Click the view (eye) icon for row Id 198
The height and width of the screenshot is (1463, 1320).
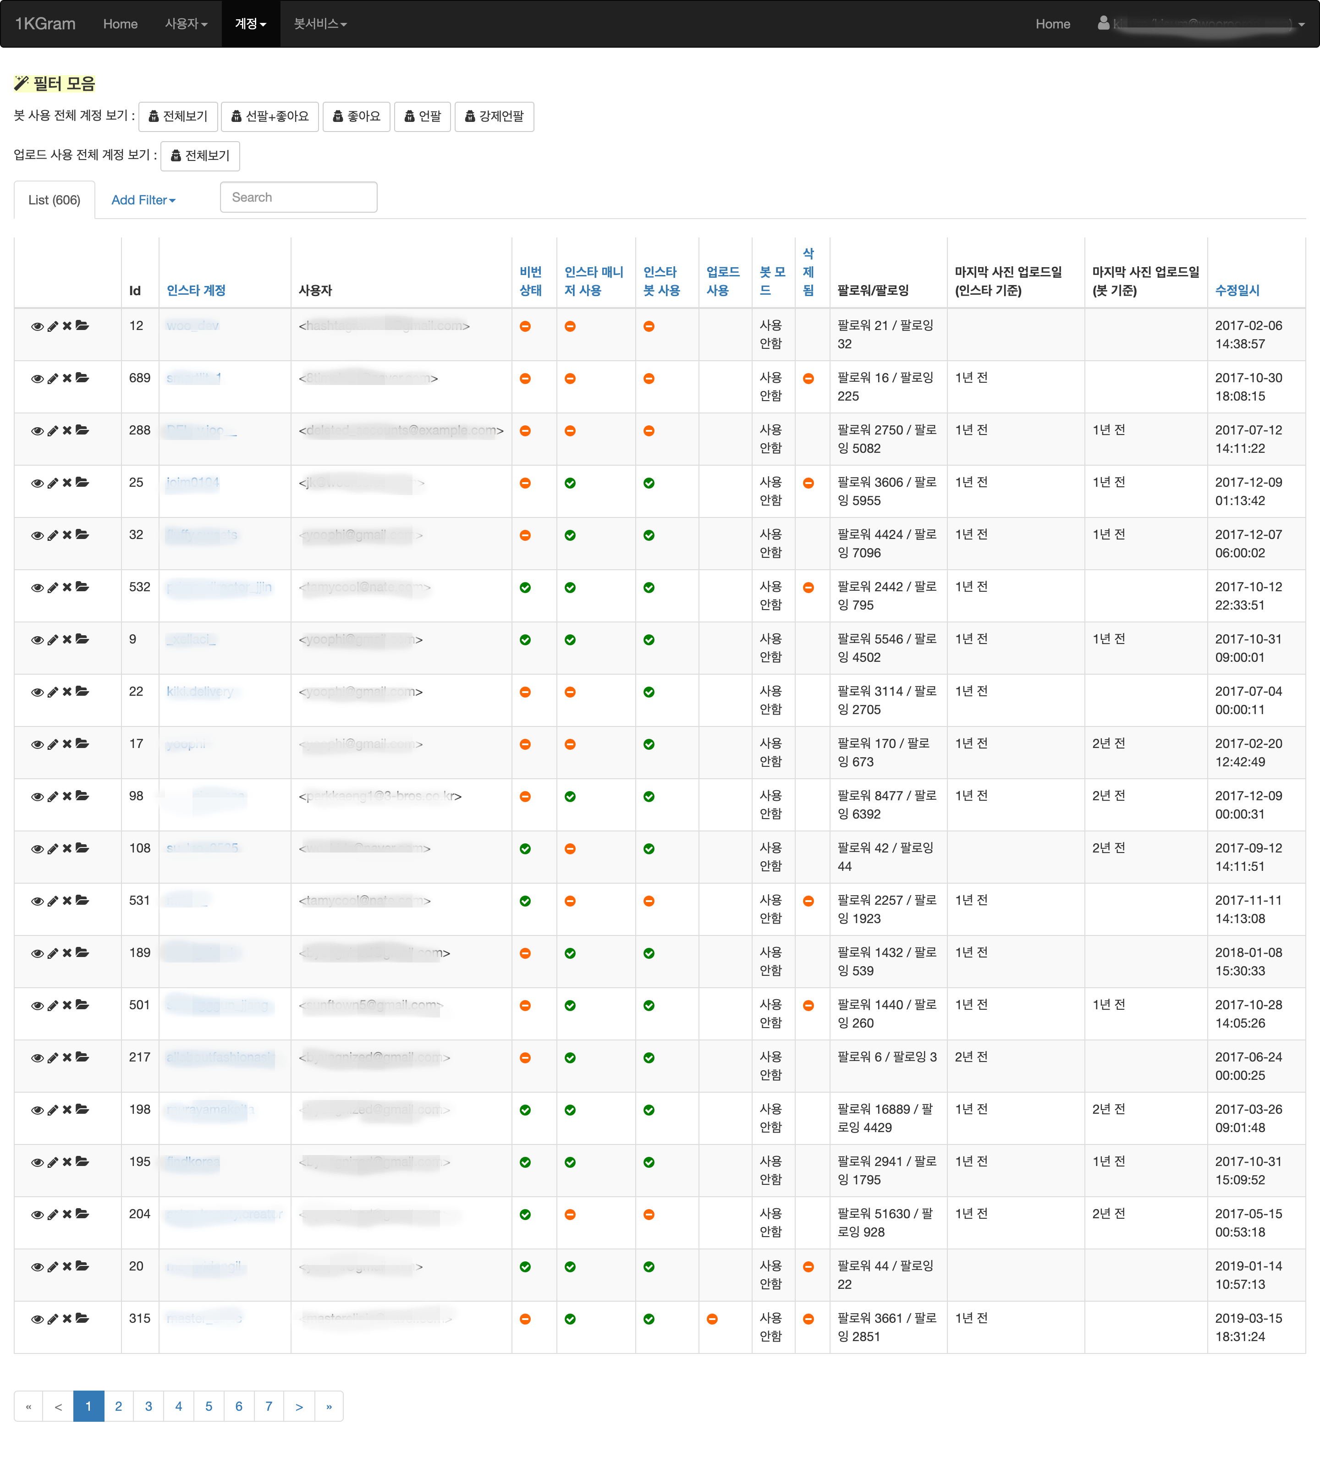click(37, 1110)
